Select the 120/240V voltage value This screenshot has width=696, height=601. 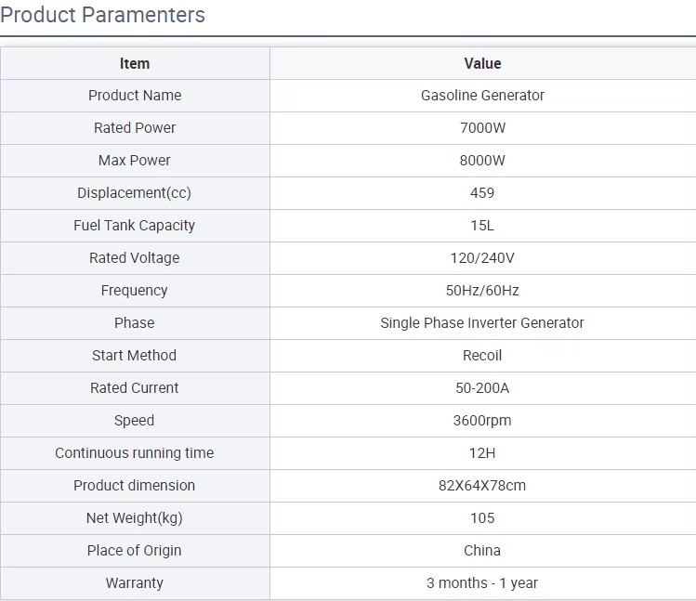pyautogui.click(x=482, y=258)
